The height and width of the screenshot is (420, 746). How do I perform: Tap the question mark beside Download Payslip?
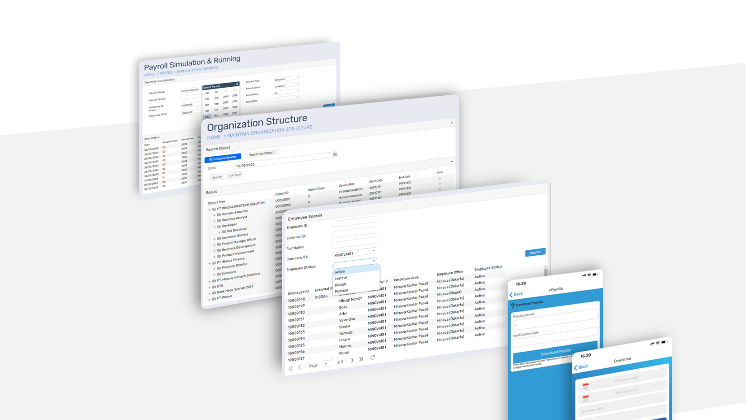coord(513,306)
